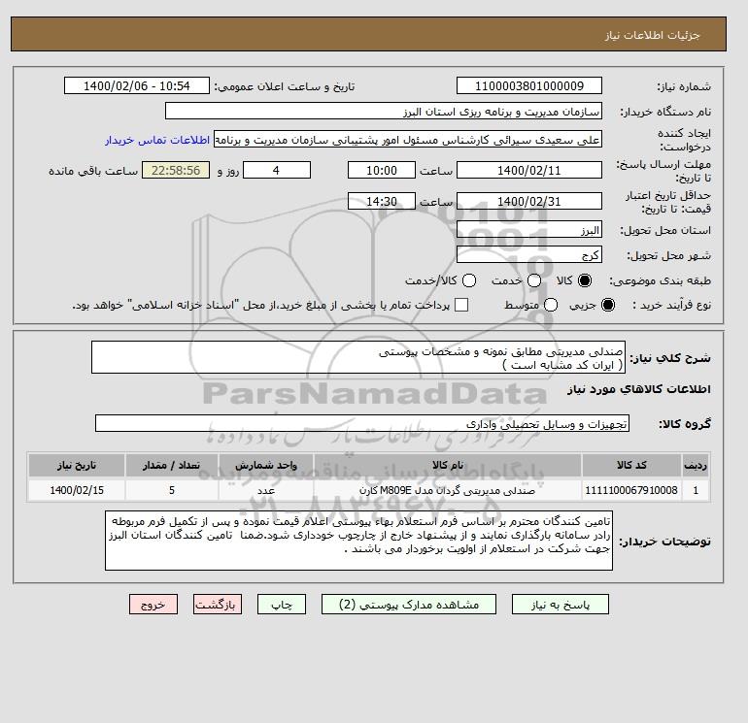
Task: Click the توضیحات خریدار label
Action: click(665, 542)
